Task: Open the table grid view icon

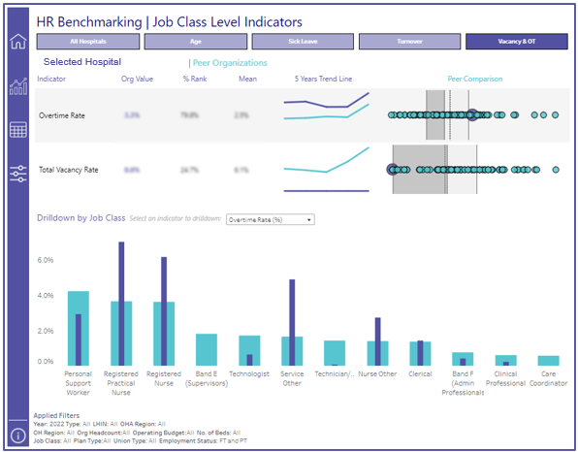Action: pyautogui.click(x=18, y=130)
